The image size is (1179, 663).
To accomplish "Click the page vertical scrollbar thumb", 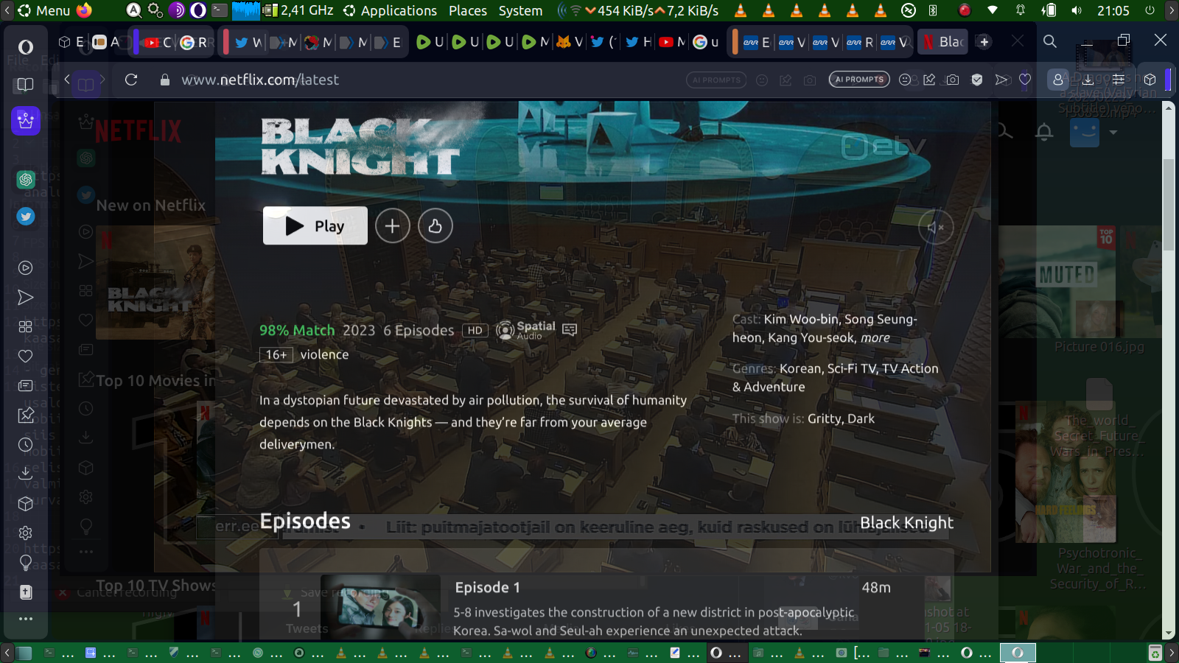I will click(x=1169, y=204).
